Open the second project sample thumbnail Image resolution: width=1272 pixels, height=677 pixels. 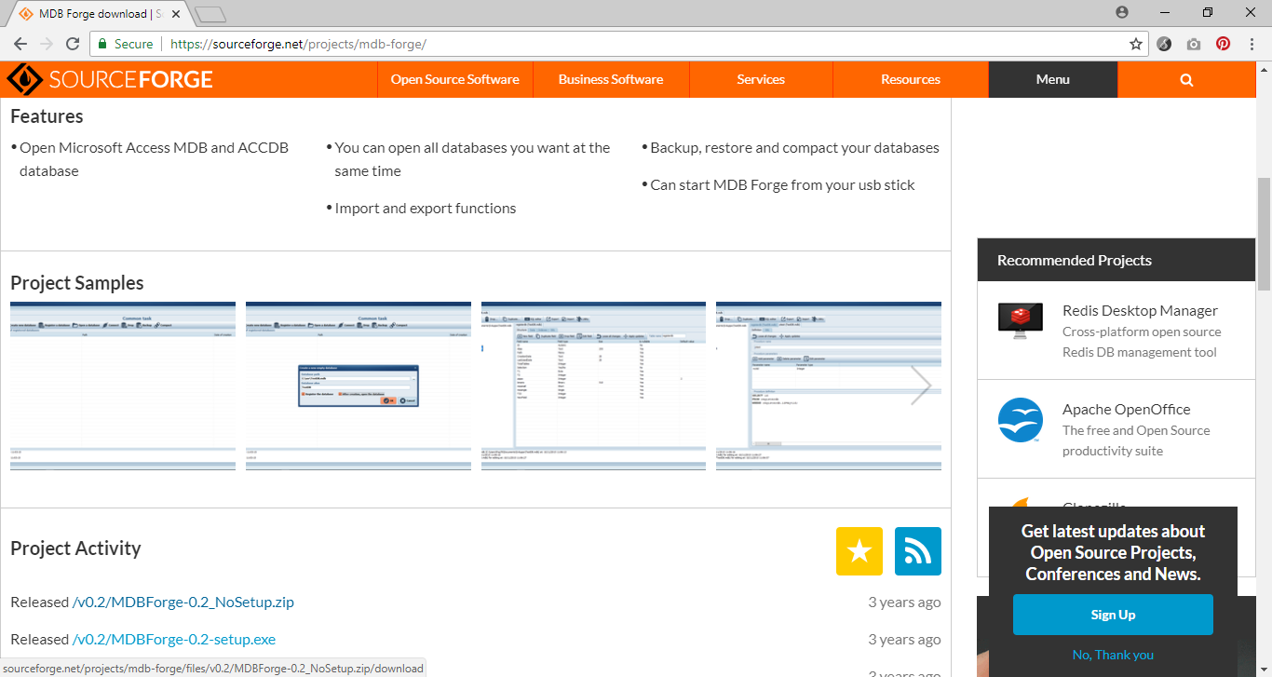coord(359,386)
